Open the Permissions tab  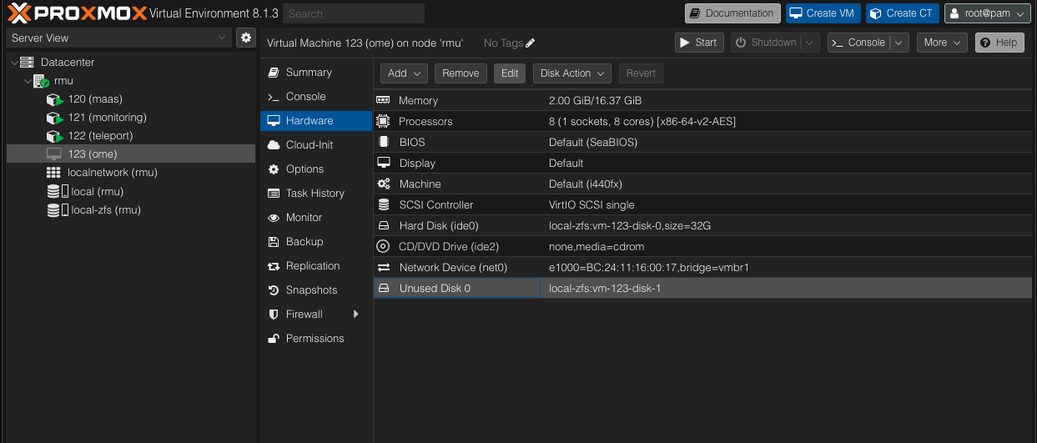pos(315,339)
